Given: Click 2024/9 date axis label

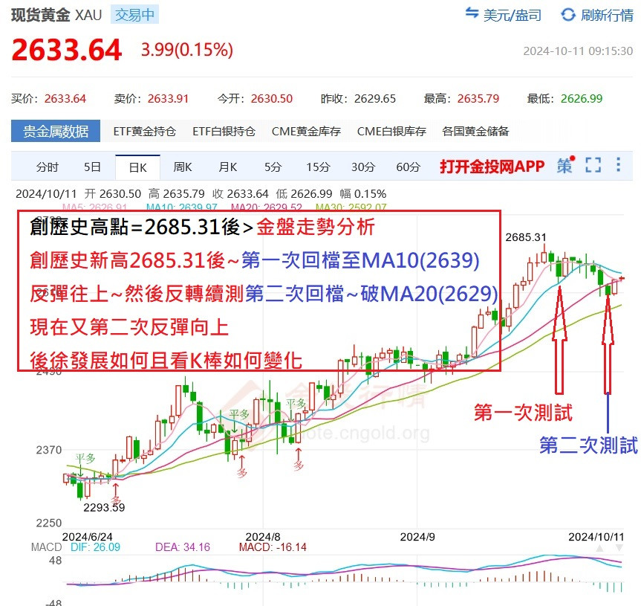Looking at the screenshot, I should [x=417, y=536].
